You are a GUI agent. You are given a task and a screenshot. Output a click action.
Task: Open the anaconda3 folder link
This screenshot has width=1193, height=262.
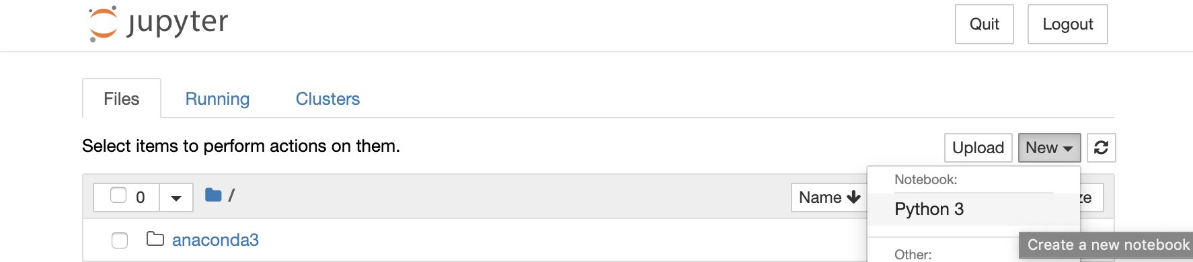[215, 240]
